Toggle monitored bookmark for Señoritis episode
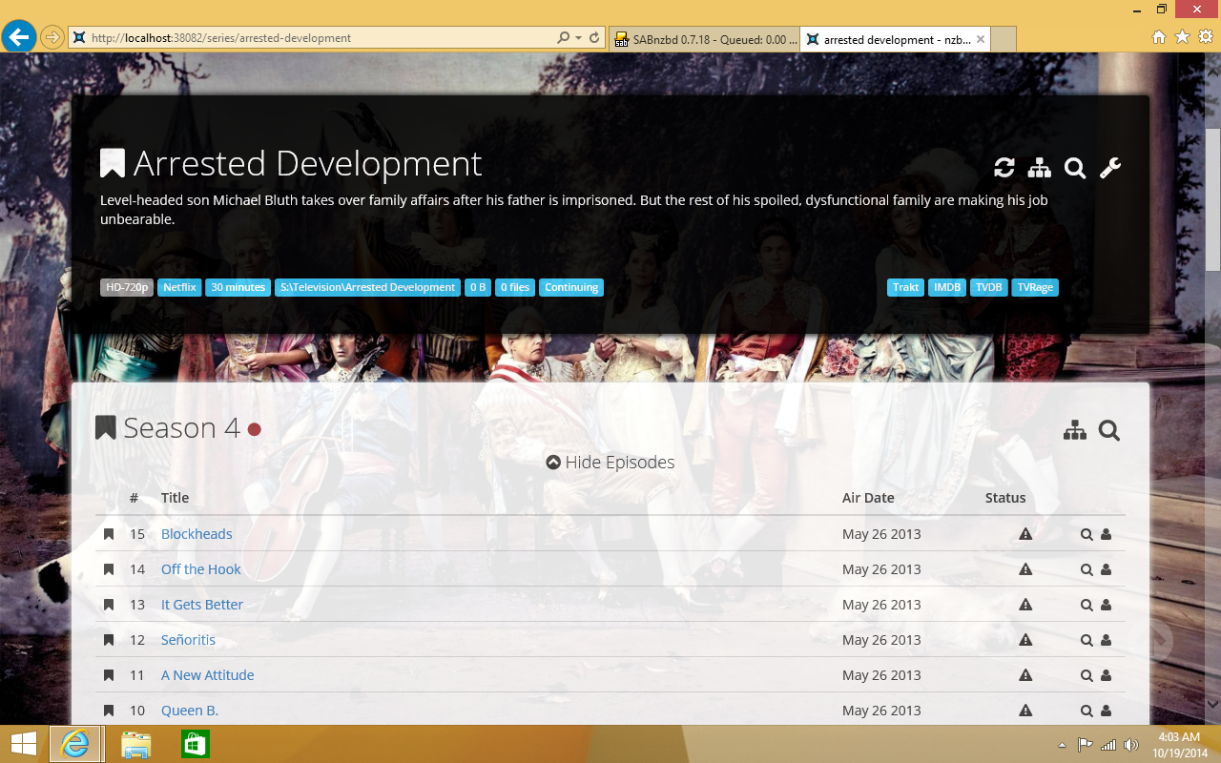The image size is (1221, 763). coord(109,640)
